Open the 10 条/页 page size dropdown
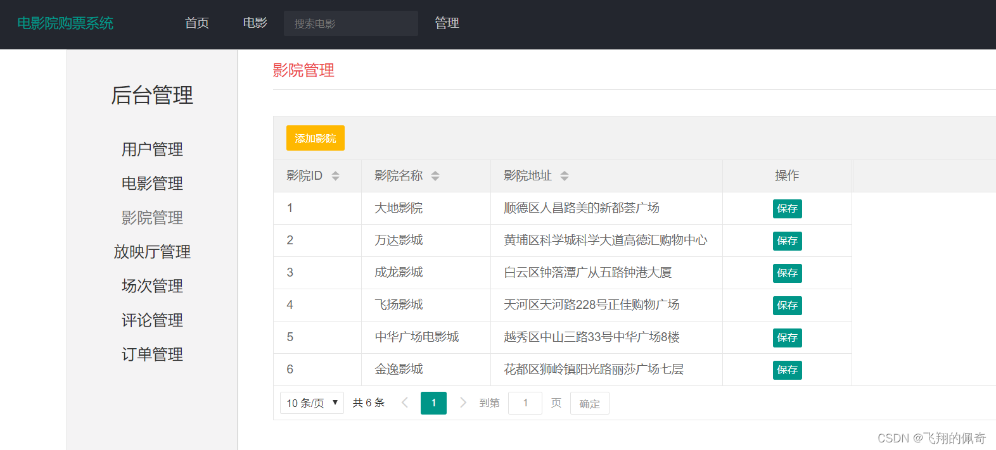The height and width of the screenshot is (450, 996). 312,403
